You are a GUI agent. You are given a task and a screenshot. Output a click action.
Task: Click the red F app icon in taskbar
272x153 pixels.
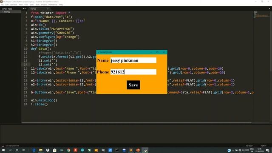pyautogui.click(x=76, y=150)
